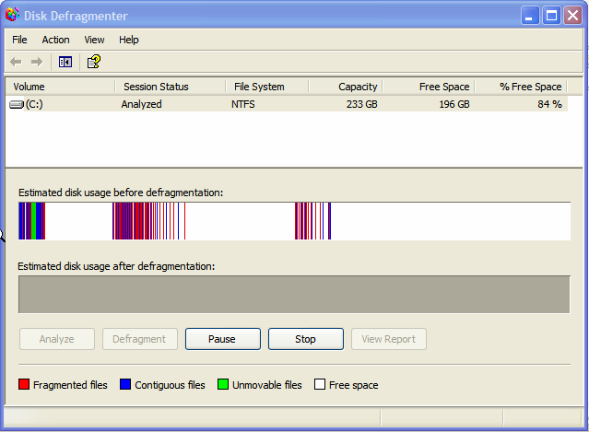Click the NTFS file system cell

click(243, 104)
